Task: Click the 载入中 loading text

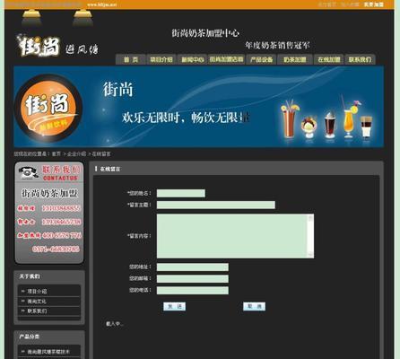Action: click(115, 324)
